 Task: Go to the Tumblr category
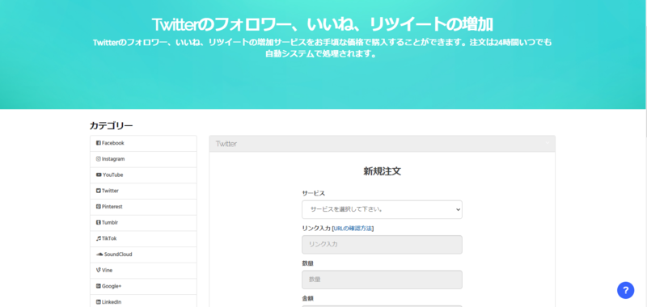[x=143, y=222]
